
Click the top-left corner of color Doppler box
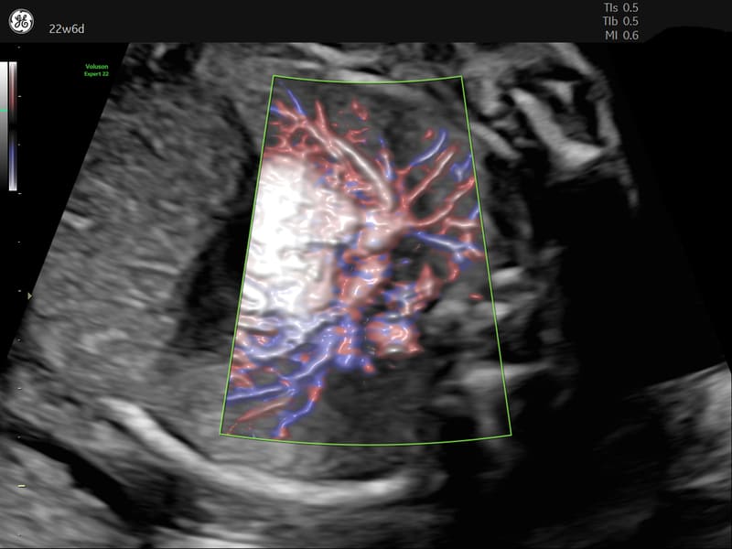coord(274,76)
